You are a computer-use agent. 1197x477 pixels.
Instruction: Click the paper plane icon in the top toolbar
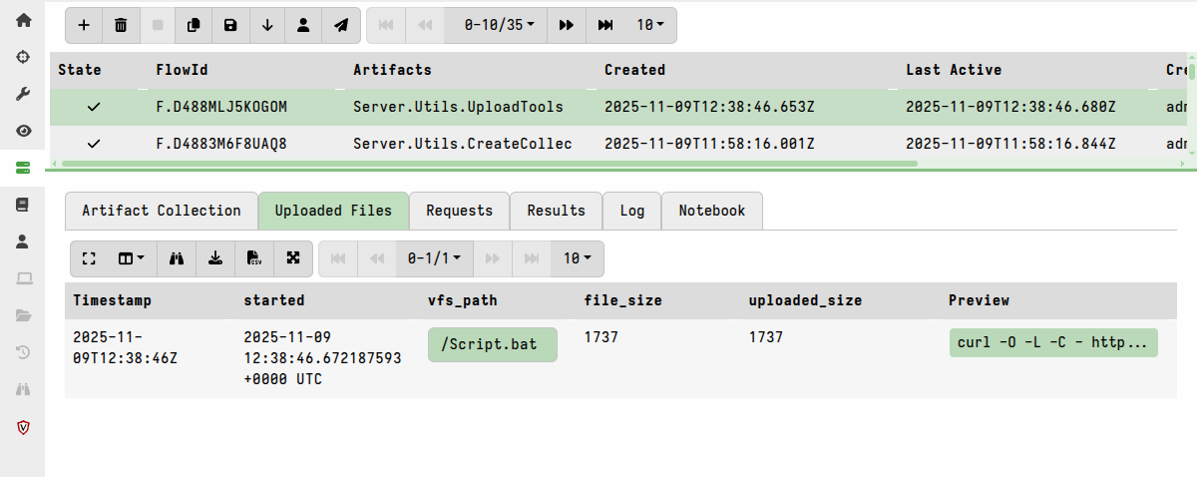(341, 25)
